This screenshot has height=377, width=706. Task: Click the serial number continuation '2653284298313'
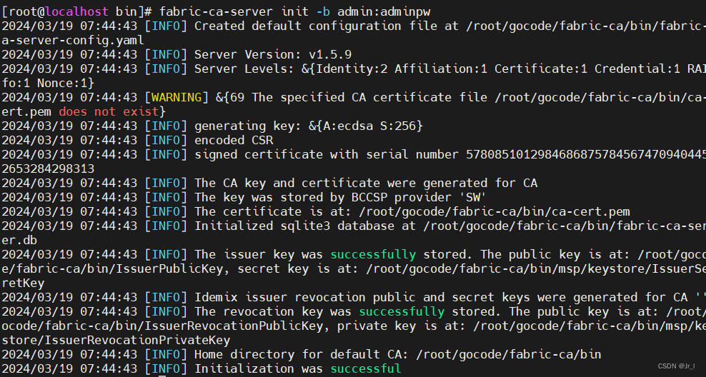pos(48,169)
